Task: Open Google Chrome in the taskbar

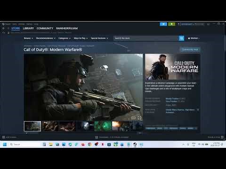Action: pos(89,144)
